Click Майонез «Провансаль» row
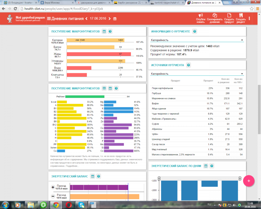261x209 pixels. pos(197,119)
